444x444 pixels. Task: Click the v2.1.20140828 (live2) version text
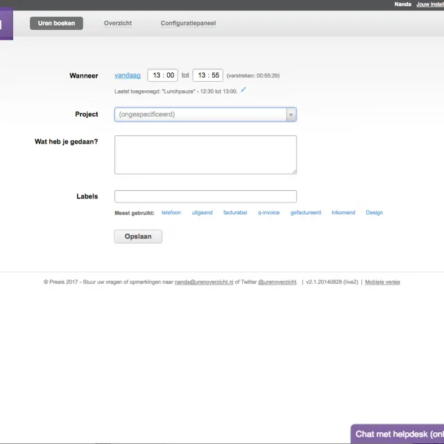pyautogui.click(x=332, y=282)
